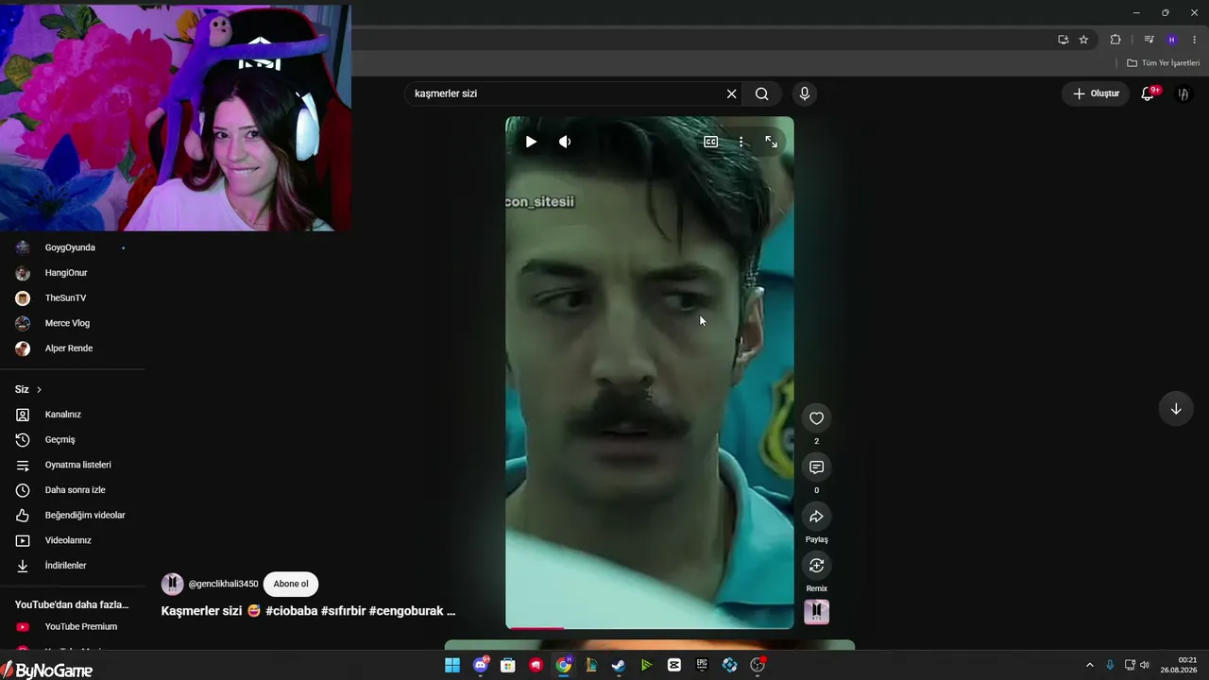The height and width of the screenshot is (680, 1209).
Task: Toggle closed captions on the Short
Action: 710,142
